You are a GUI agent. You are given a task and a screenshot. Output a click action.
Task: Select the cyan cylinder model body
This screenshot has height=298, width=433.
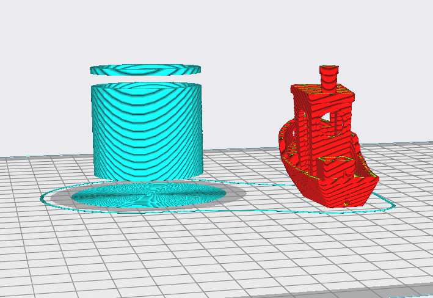[x=147, y=131]
